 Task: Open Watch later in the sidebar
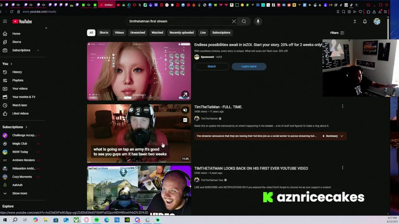click(20, 105)
